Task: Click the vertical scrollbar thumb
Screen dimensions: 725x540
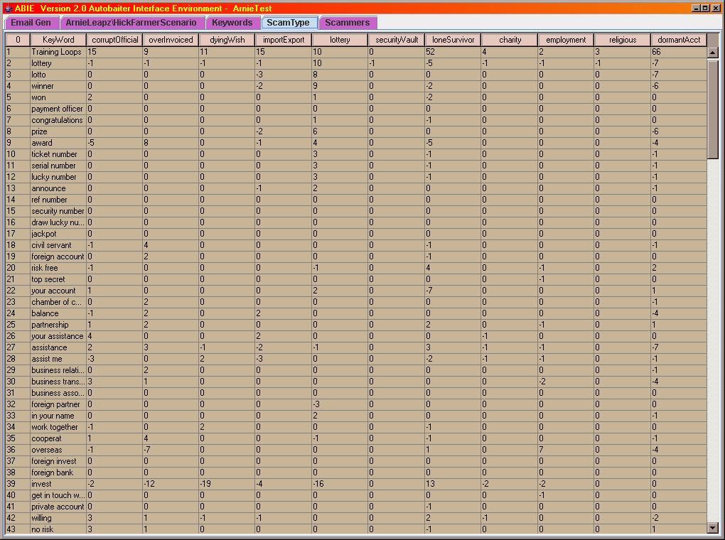Action: point(712,108)
